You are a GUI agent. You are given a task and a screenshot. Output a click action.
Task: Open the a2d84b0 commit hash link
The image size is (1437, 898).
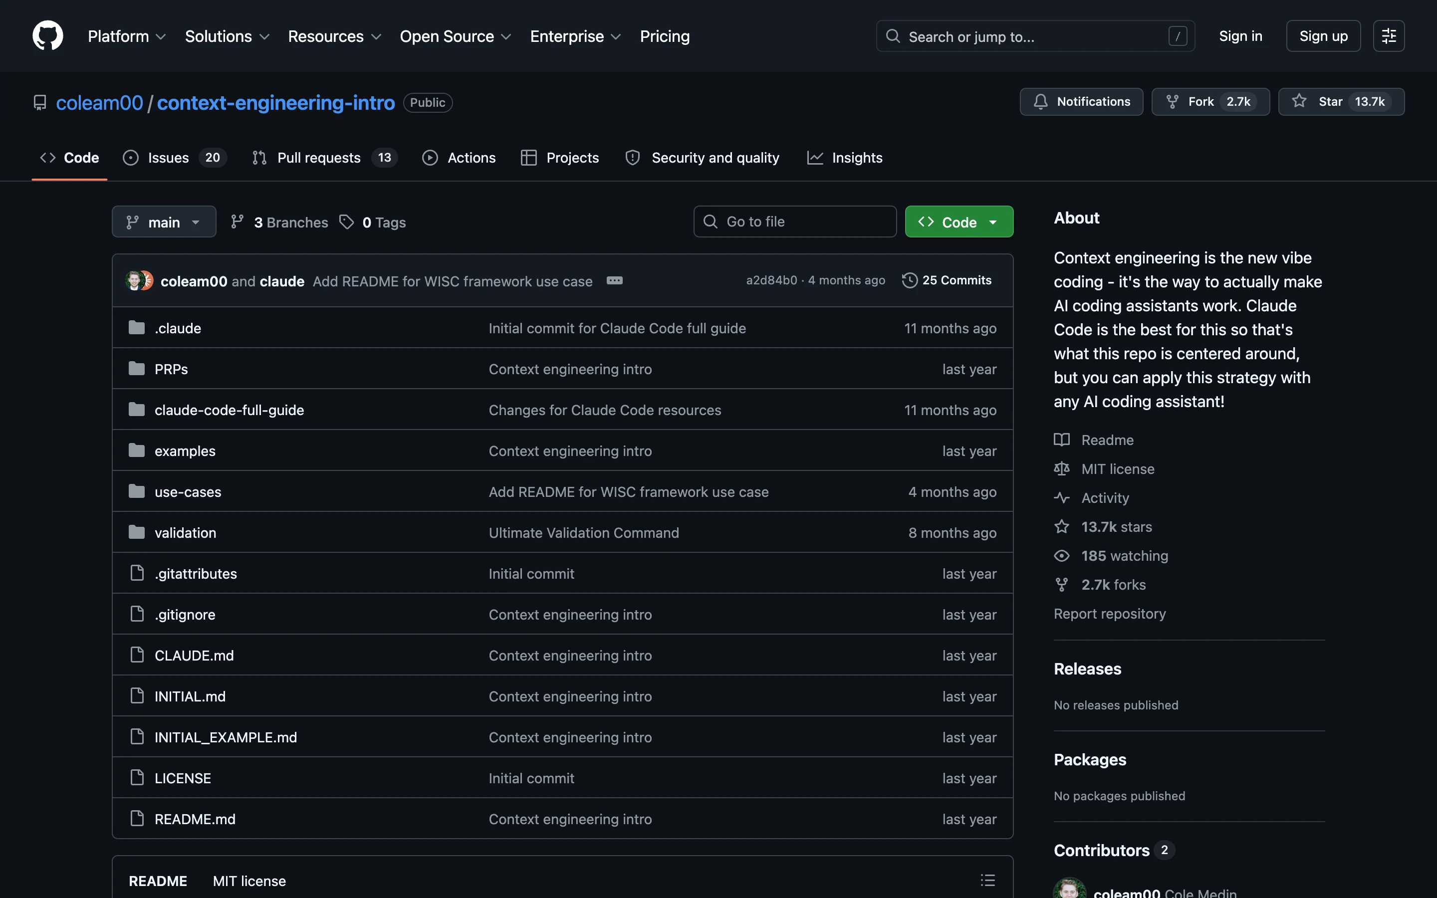(771, 280)
